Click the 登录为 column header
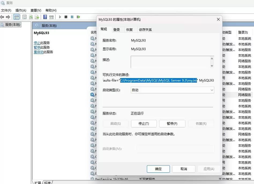254x184 pixels. pyautogui.click(x=243, y=32)
